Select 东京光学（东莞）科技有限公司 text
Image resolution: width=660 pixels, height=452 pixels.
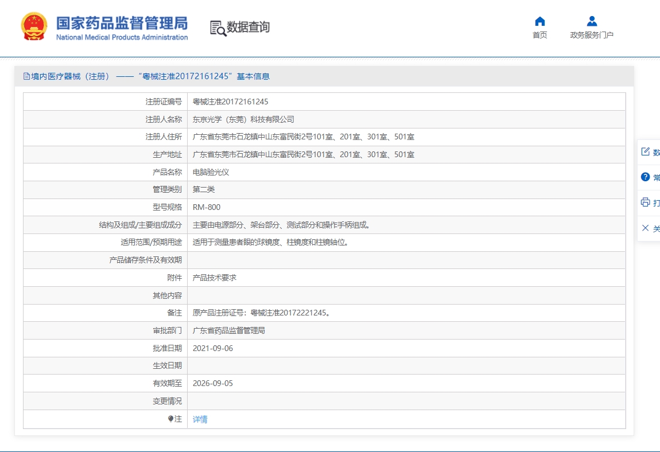coord(243,119)
